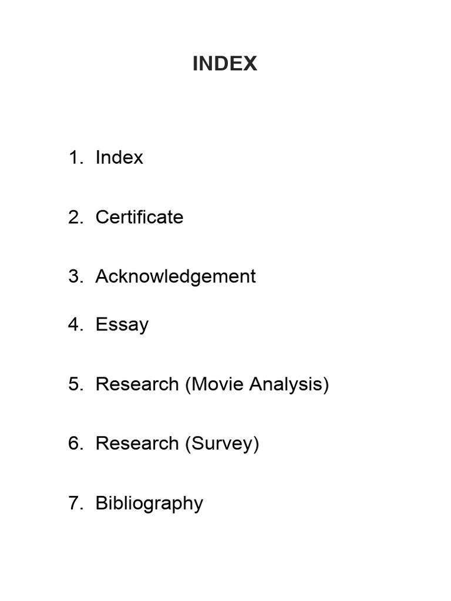Select the Acknowledgement entry

coord(175,277)
